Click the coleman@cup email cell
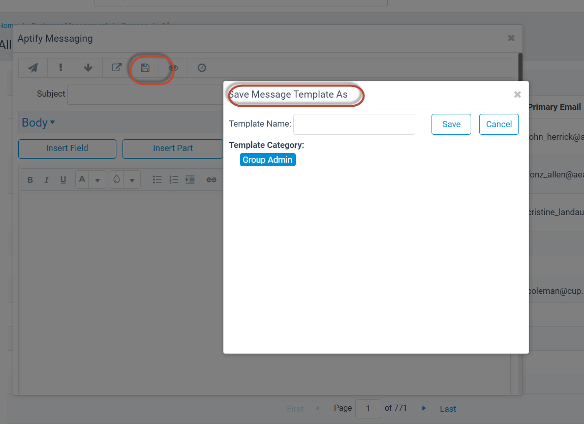Image resolution: width=584 pixels, height=424 pixels. 556,291
